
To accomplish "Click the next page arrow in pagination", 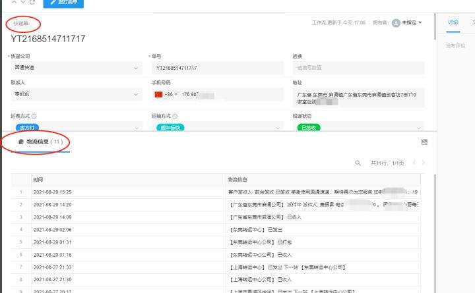I will tap(424, 163).
